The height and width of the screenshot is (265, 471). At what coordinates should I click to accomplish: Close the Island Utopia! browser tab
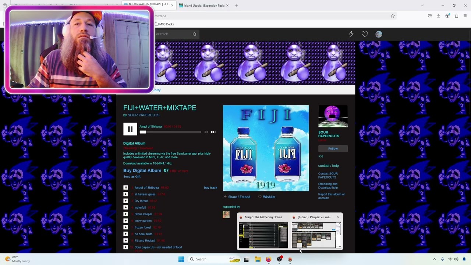tap(227, 6)
